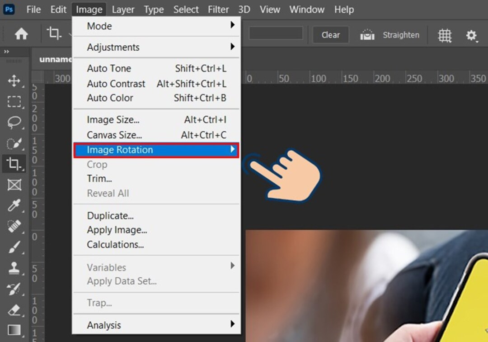488x342 pixels.
Task: Select the Rectangular Marquee tool
Action: 14,101
